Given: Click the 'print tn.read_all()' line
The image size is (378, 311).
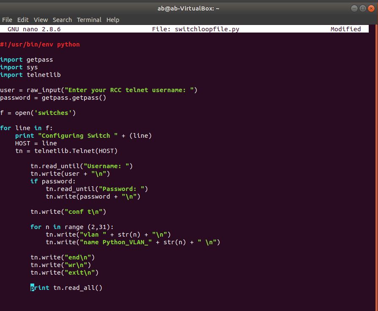Looking at the screenshot, I should pos(66,288).
